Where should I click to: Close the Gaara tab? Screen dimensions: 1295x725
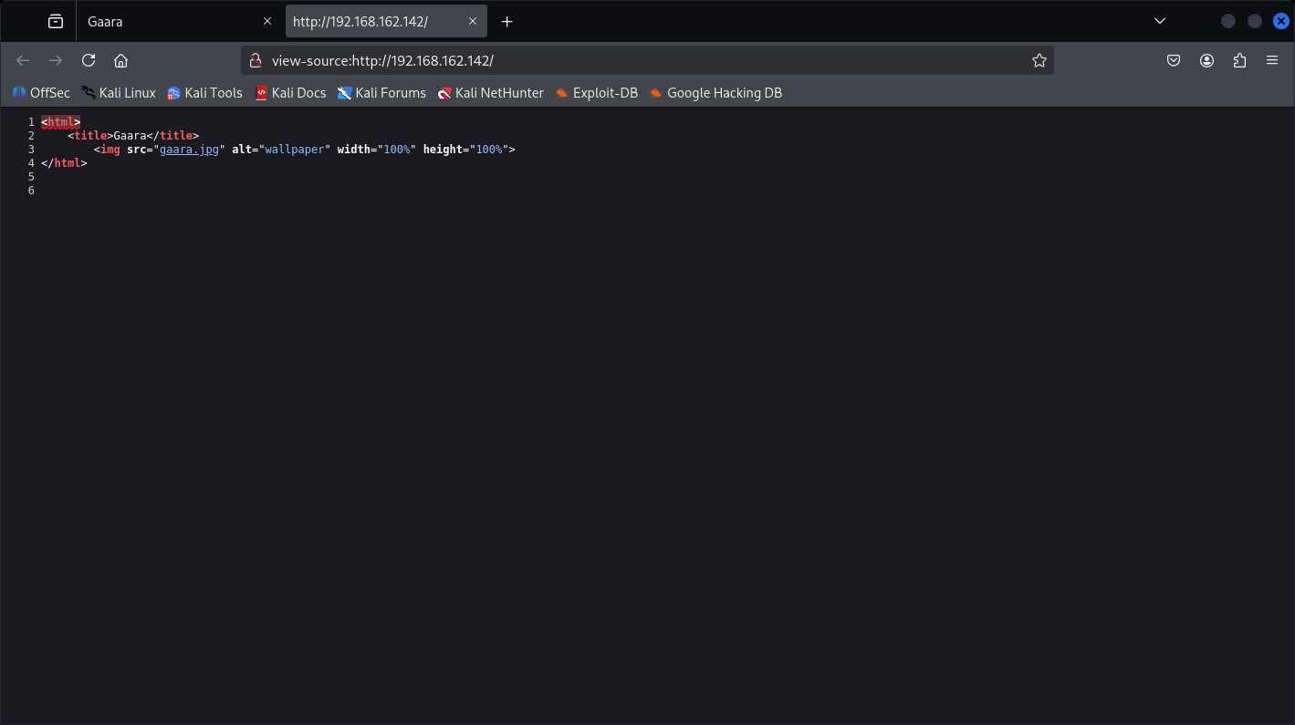pos(267,21)
